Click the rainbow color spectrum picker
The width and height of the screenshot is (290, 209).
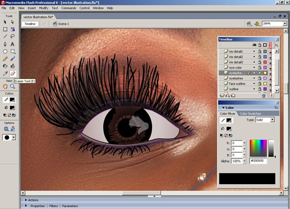tap(258, 148)
